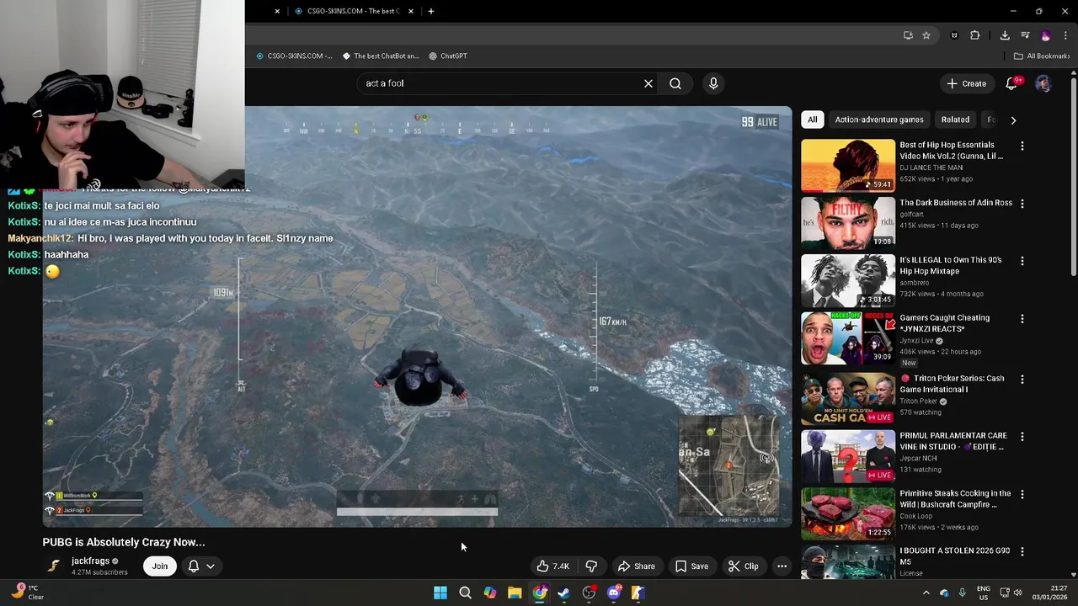
Task: Select the Related filter chip
Action: [955, 120]
